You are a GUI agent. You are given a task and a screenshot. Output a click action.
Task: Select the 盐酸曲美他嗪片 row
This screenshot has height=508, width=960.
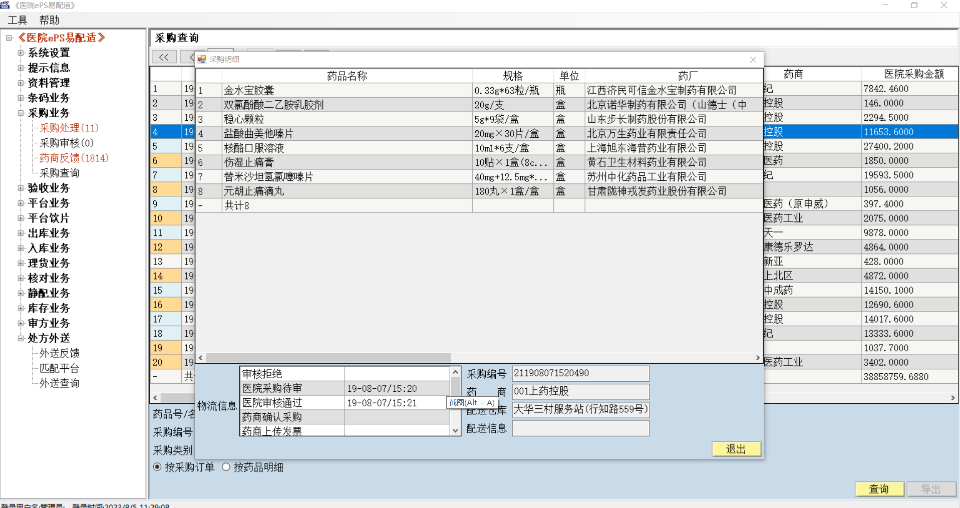[479, 134]
